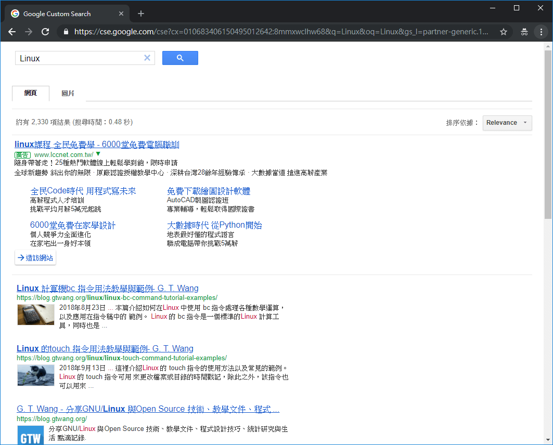
Task: Click inside the search input field
Action: coord(78,58)
